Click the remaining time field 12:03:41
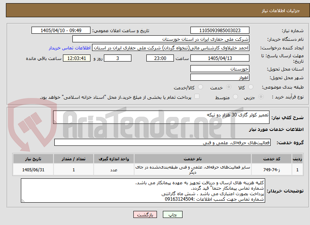 coord(77,58)
